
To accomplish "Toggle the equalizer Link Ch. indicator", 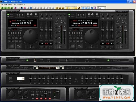I will [x=76, y=79].
